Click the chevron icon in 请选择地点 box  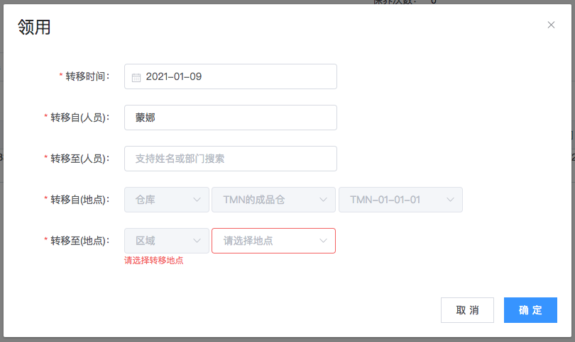coord(324,241)
